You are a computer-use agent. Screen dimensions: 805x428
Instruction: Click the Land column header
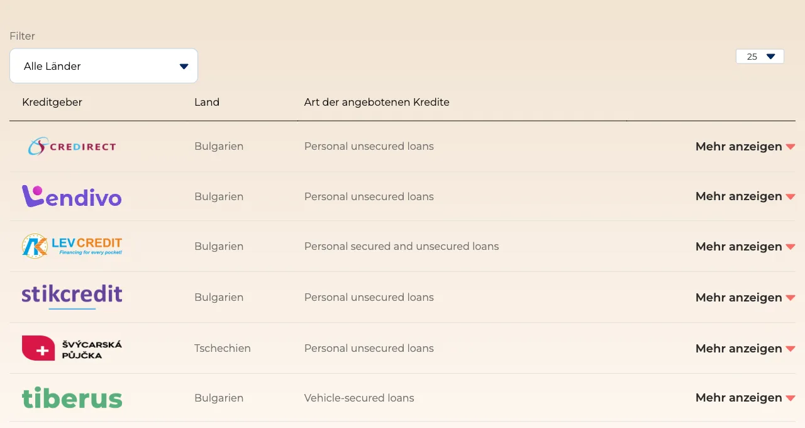click(x=207, y=102)
